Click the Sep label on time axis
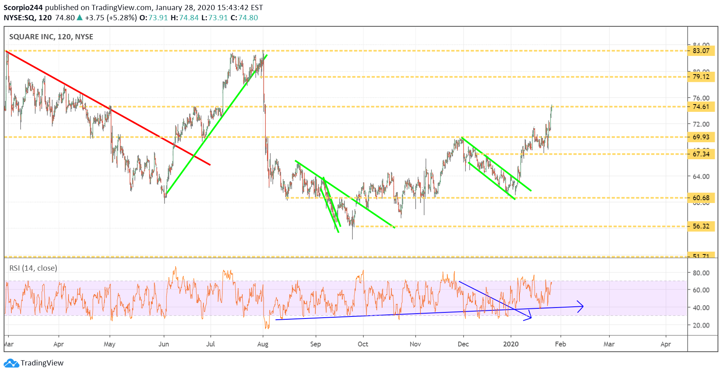This screenshot has height=374, width=722. pyautogui.click(x=315, y=344)
